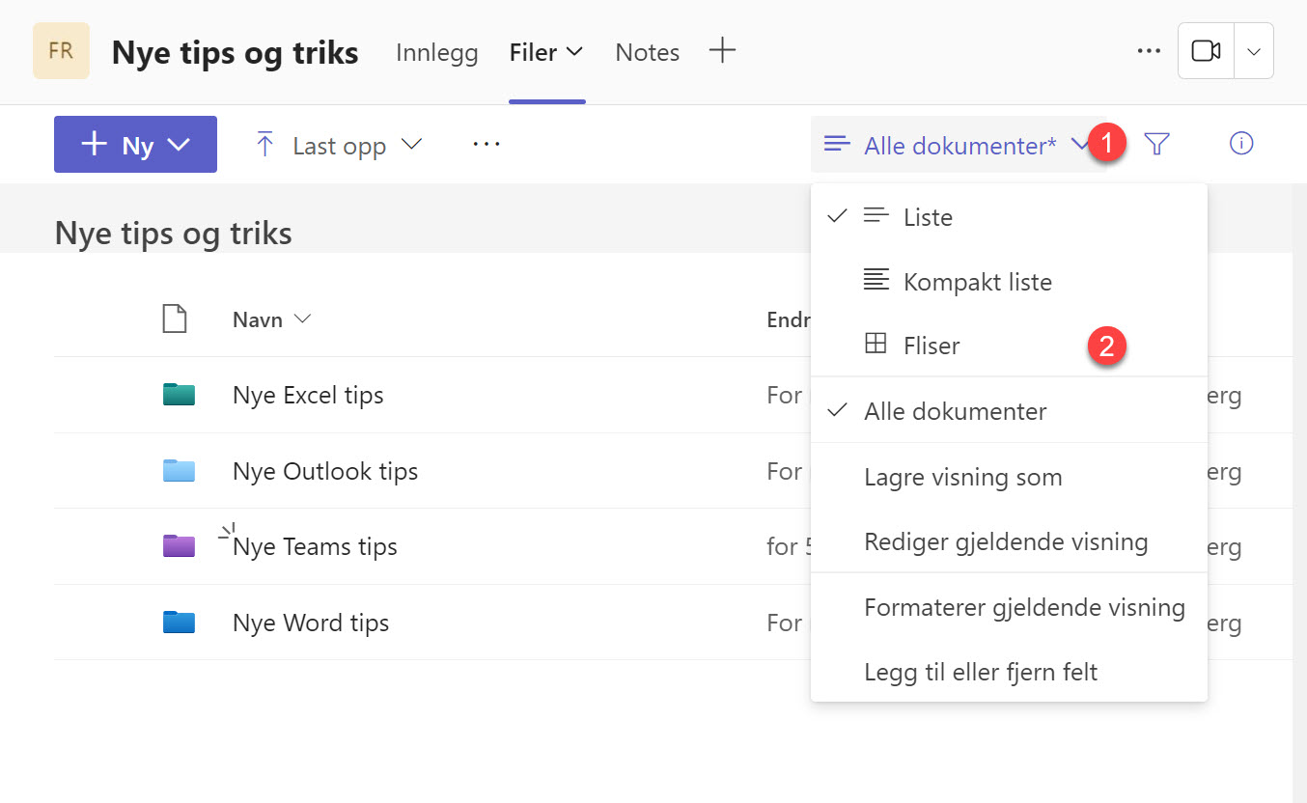Viewport: 1307px width, 803px height.
Task: Start a meeting with camera icon
Action: tap(1206, 51)
